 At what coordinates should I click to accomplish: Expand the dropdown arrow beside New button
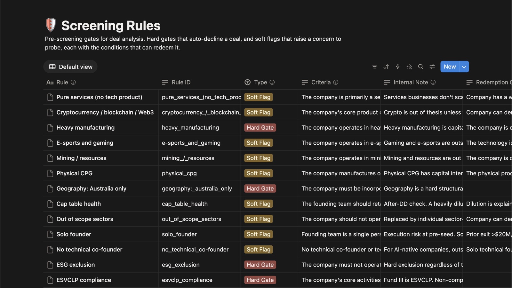coord(464,67)
